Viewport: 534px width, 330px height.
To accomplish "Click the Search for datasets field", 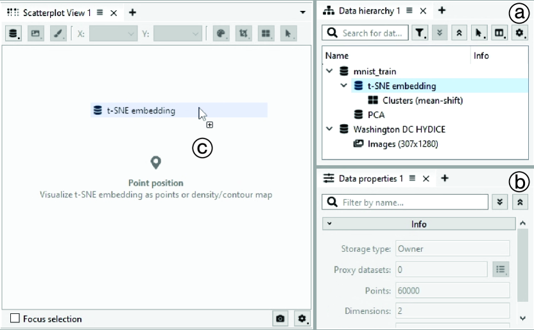I will click(x=365, y=33).
